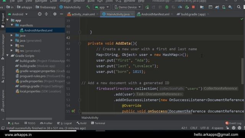Open the Event Log
Screen dimensions: 245x138
pos(233,123)
